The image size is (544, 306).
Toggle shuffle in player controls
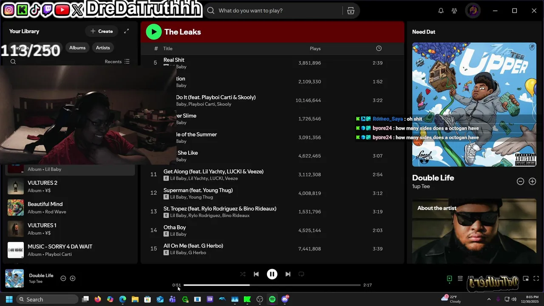pyautogui.click(x=243, y=274)
